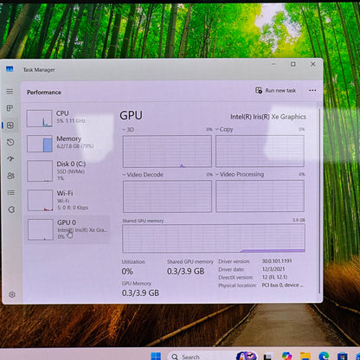Click the GPU panel vertical scrollbar

point(319,201)
